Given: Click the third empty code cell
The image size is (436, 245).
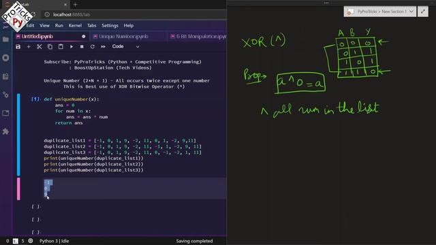Looking at the screenshot, I should click(135, 232).
